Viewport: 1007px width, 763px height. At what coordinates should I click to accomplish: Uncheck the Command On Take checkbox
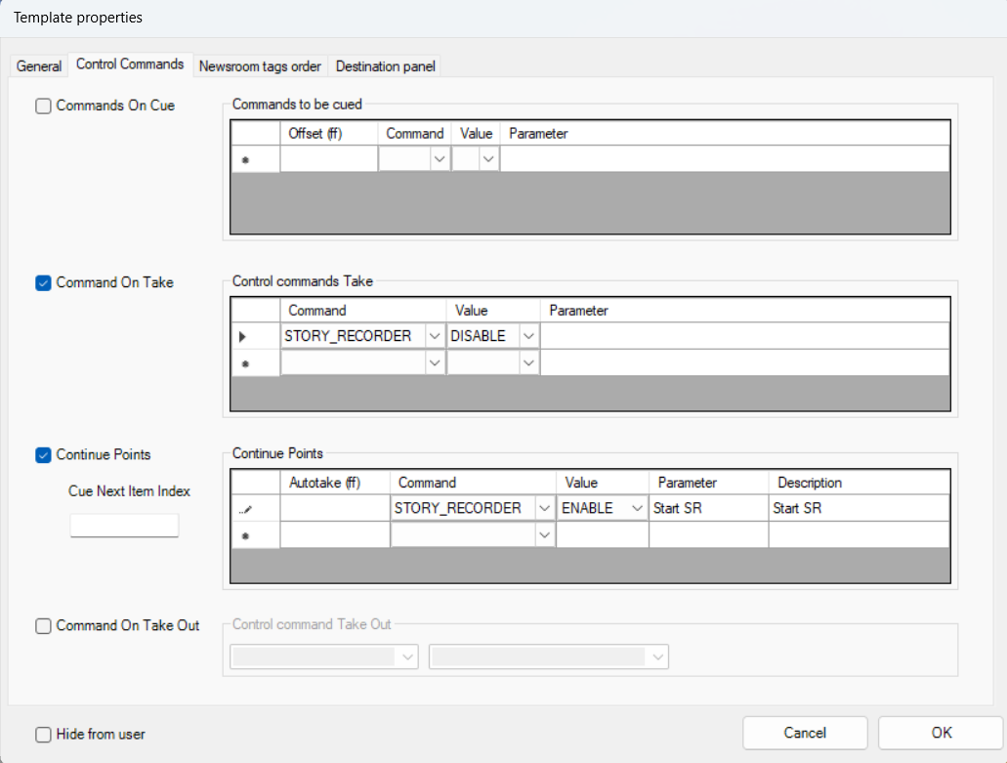click(43, 282)
